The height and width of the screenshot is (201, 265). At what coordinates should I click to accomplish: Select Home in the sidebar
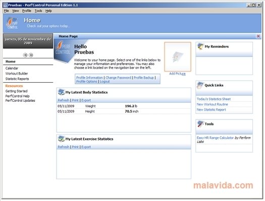pos(11,61)
